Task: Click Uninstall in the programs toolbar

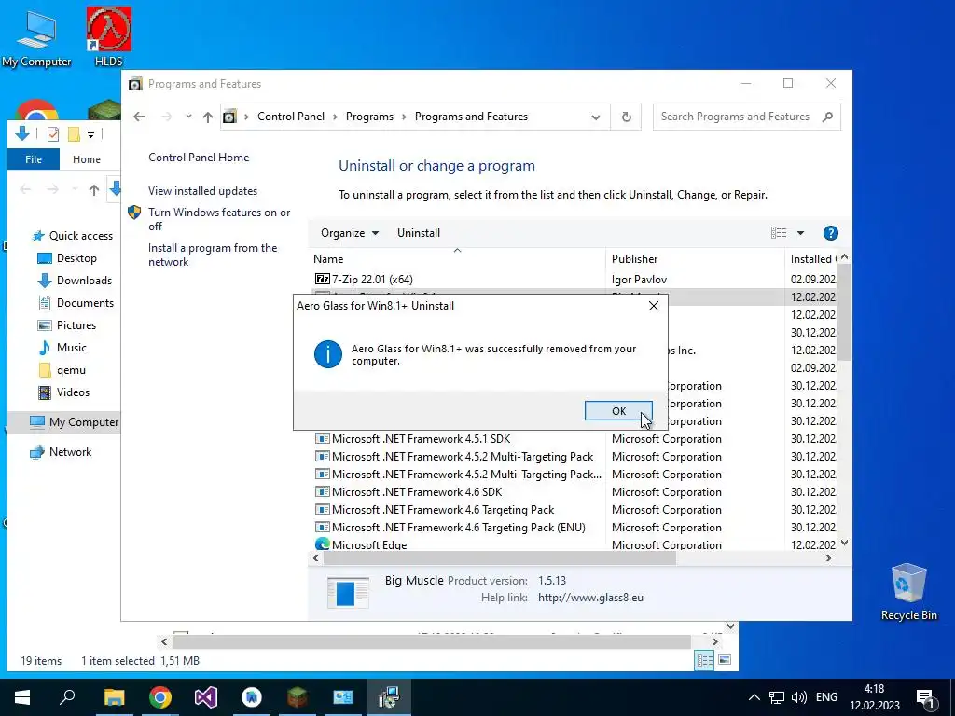Action: point(419,232)
